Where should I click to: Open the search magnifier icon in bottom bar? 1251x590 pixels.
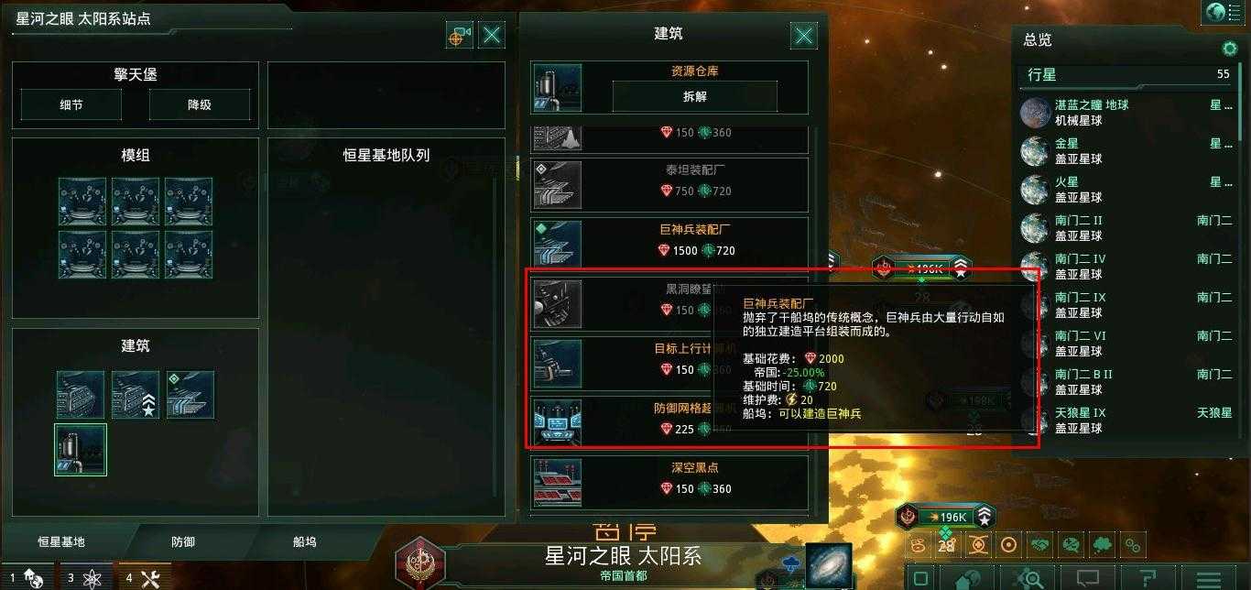click(x=1030, y=579)
